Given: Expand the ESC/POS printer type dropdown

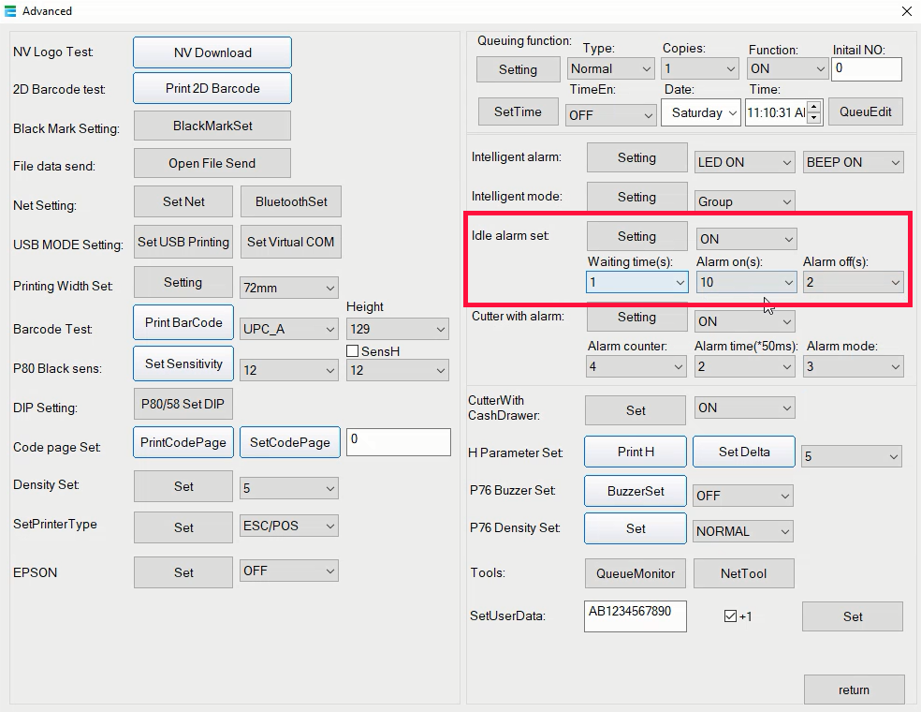Looking at the screenshot, I should pos(288,527).
